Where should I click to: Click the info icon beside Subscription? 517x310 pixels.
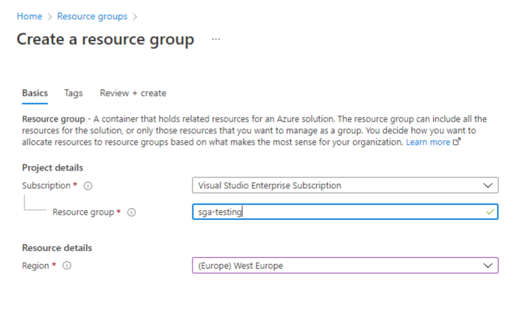88,186
